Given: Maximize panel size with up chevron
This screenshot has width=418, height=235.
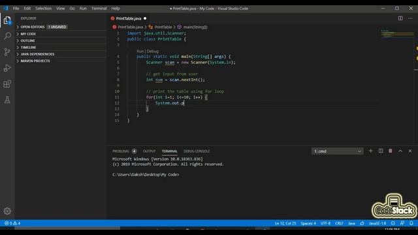Looking at the screenshot, I should [400, 151].
